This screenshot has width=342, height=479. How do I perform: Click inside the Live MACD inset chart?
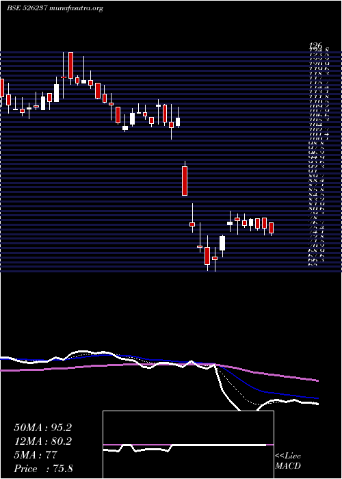[x=188, y=445]
